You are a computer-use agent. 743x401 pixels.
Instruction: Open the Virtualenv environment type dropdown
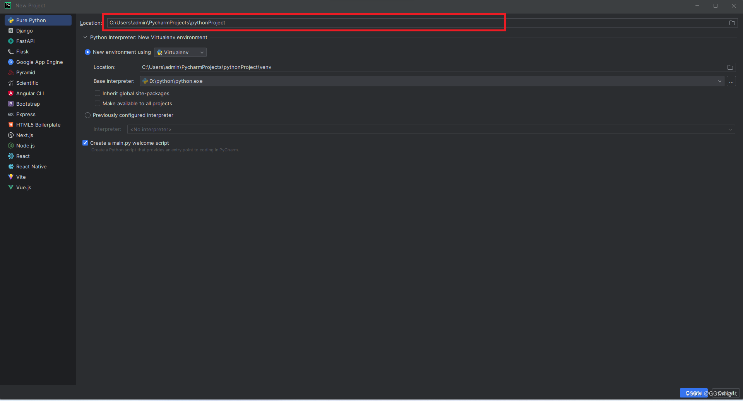click(180, 53)
